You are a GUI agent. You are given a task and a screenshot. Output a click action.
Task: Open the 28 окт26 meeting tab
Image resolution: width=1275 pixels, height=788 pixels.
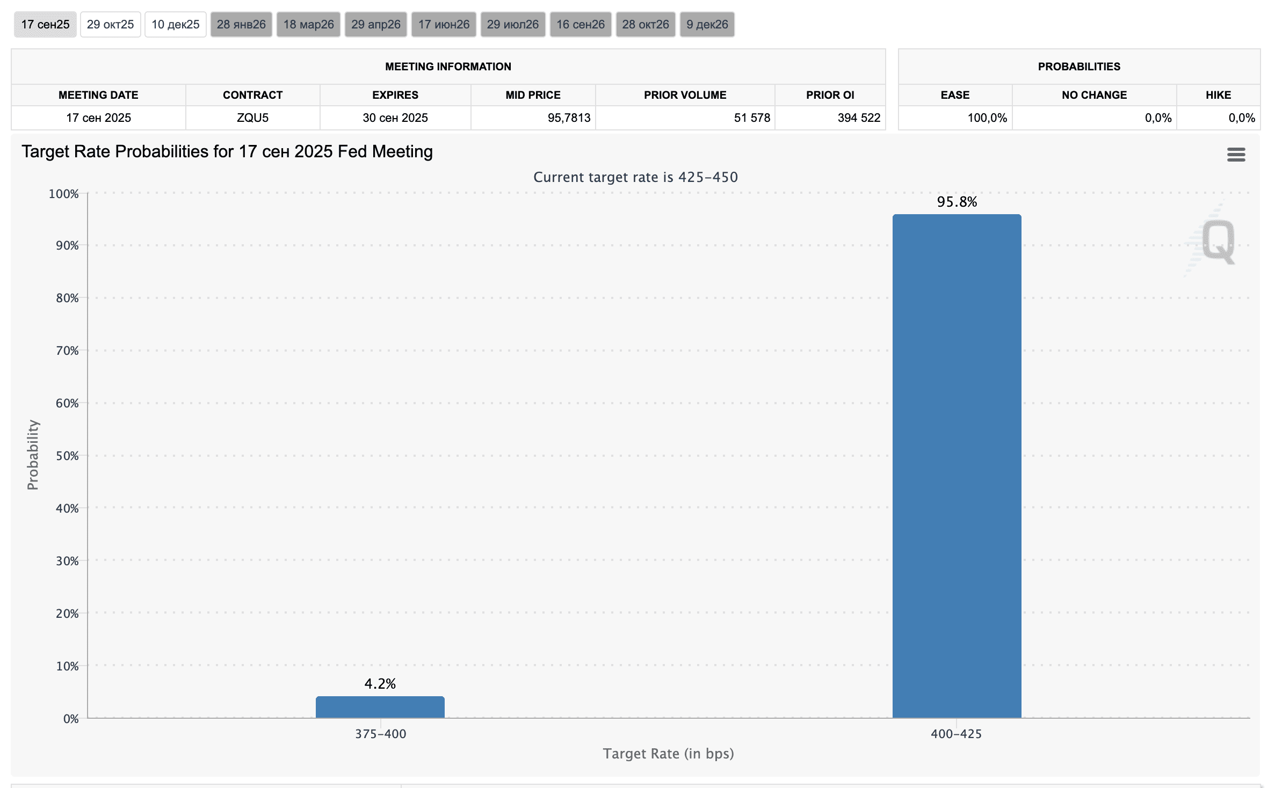click(x=645, y=25)
